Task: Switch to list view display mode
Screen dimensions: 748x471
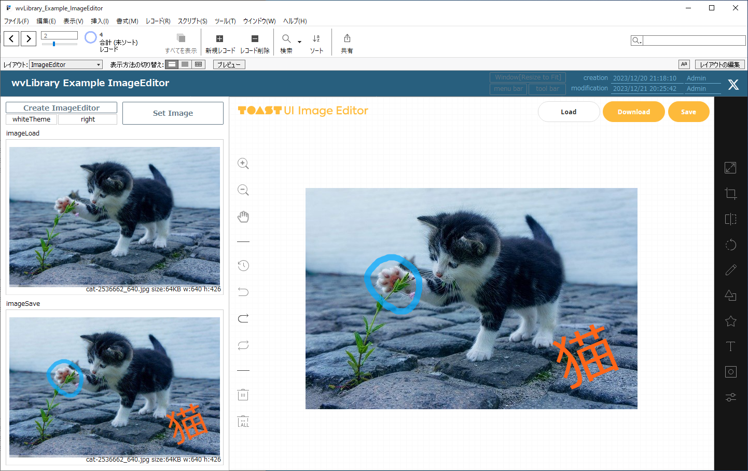Action: 185,64
